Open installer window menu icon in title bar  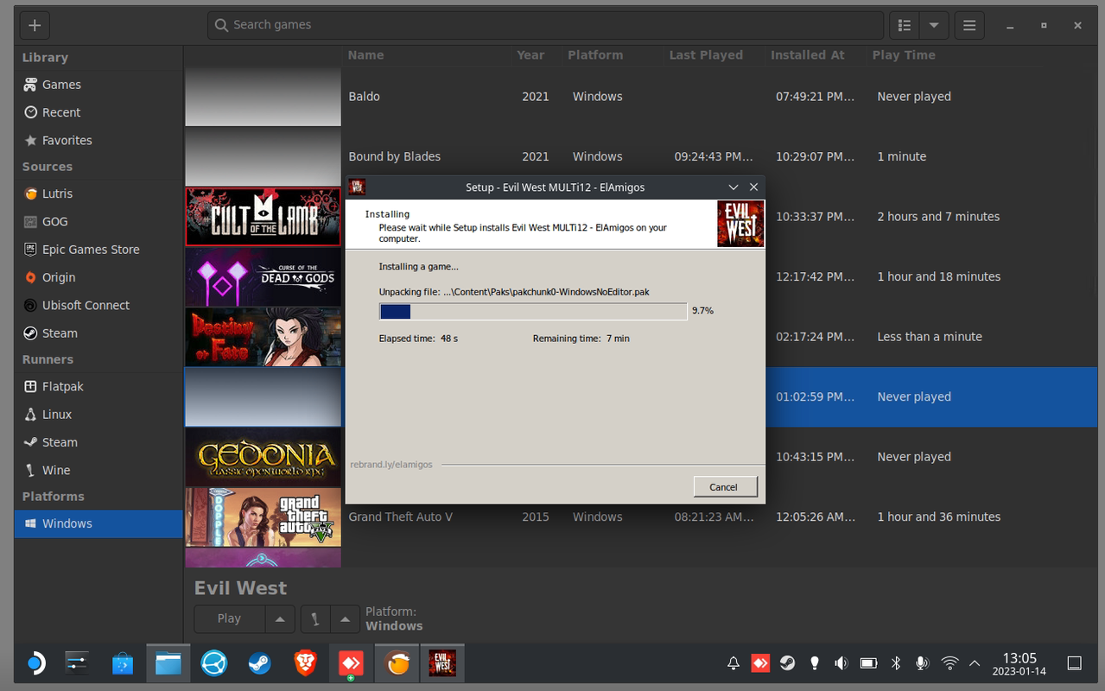pos(357,187)
